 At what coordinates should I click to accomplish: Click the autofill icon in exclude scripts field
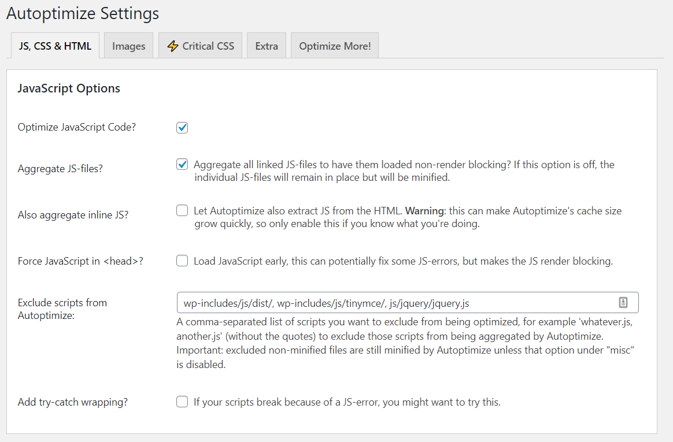coord(623,302)
